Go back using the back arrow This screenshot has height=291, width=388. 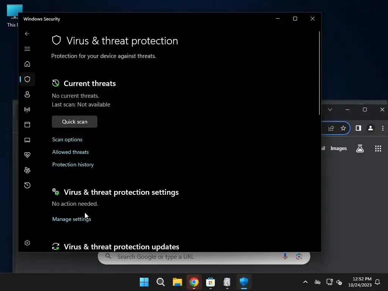[x=27, y=34]
